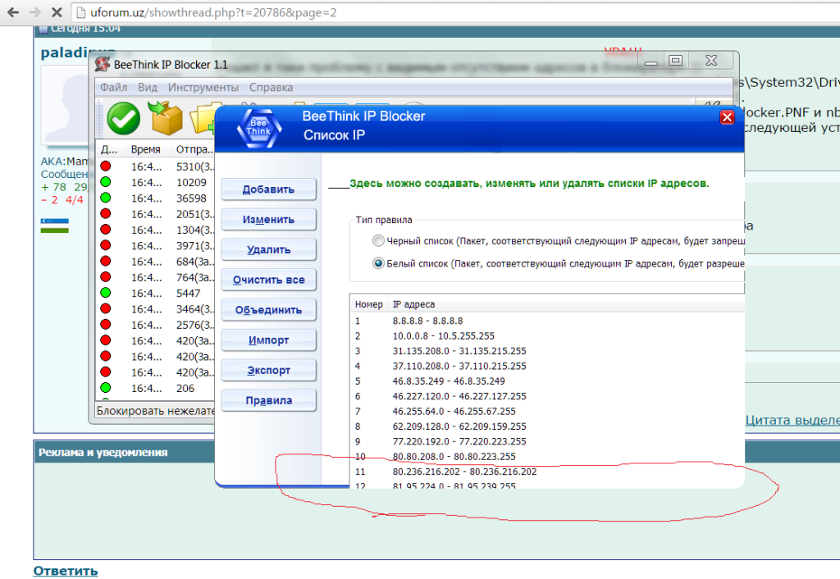Image resolution: width=840 pixels, height=579 pixels.
Task: Close the Список IP dialog
Action: [726, 117]
